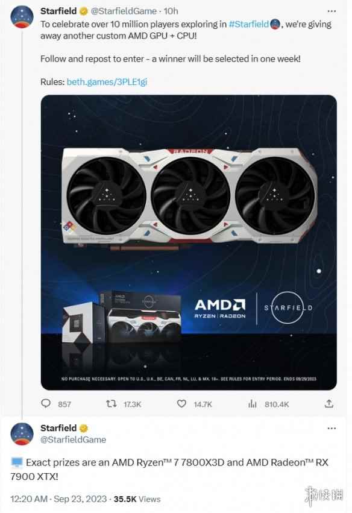Click verified badge on second Starfield tweet
Screen dimensions: 352x513
click(83, 428)
